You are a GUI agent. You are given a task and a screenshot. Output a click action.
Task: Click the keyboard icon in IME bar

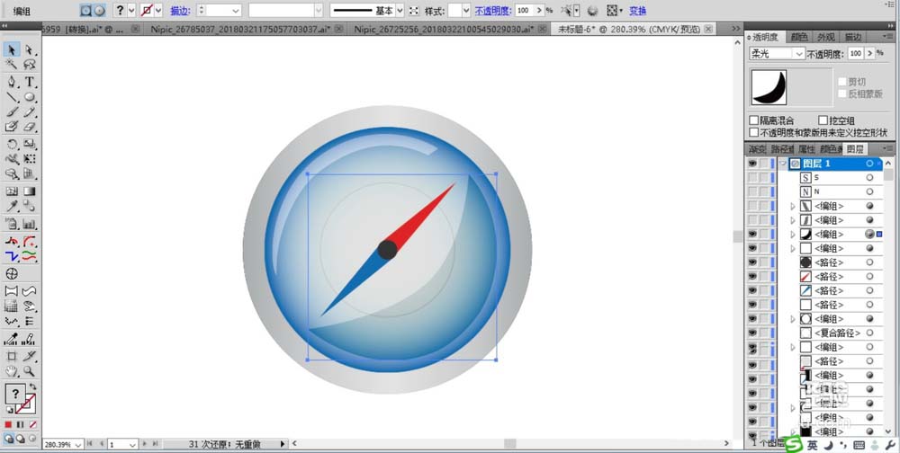859,445
